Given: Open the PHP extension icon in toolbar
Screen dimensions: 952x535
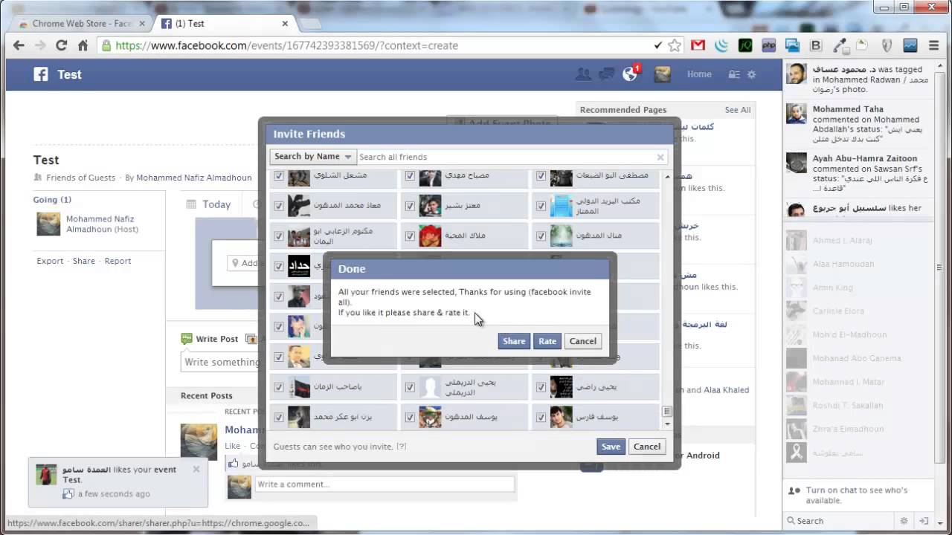Looking at the screenshot, I should [x=768, y=45].
